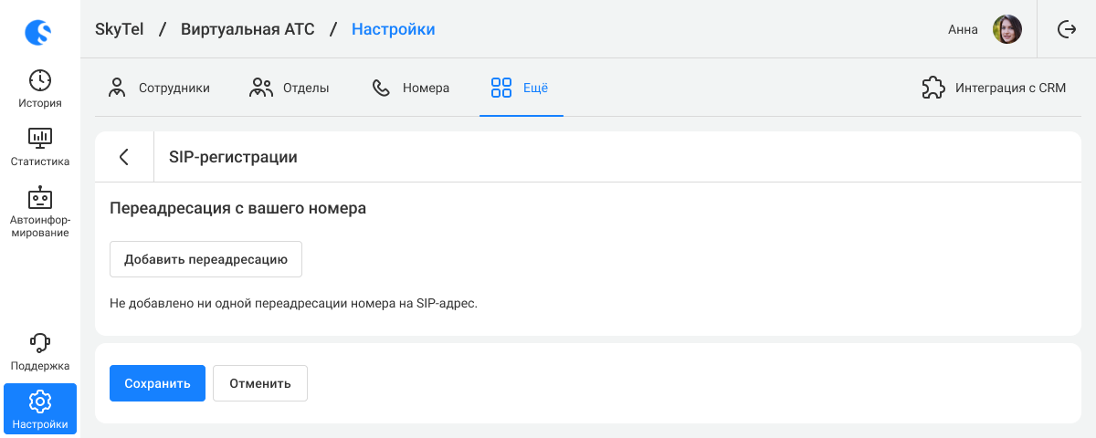
Task: Select the Ещё tab
Action: 520,89
